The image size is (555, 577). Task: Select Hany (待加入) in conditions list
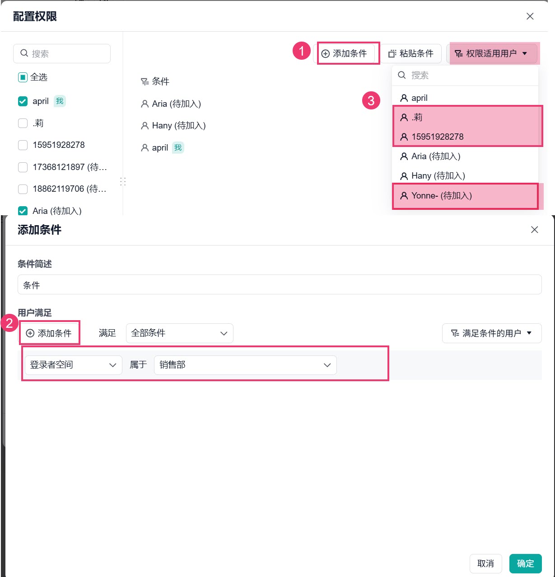173,125
